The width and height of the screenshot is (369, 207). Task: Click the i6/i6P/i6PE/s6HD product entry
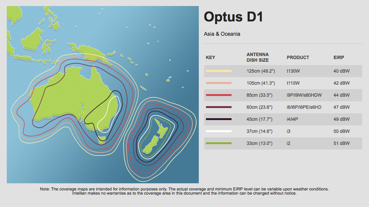(x=304, y=107)
